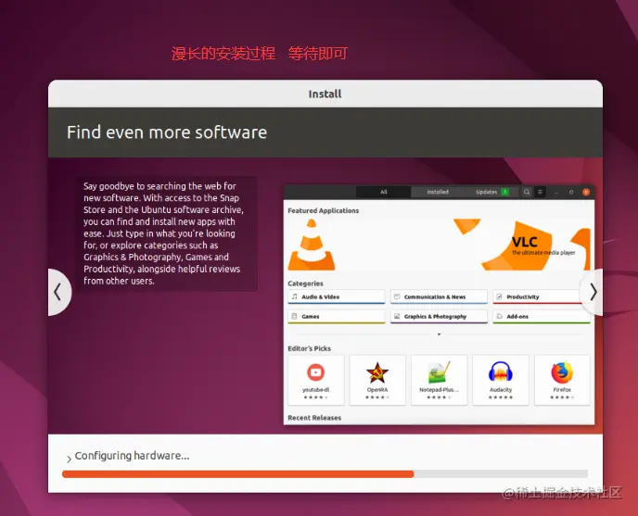Expand more categories arrow below category list
Screen dimensions: 638x516
pos(439,334)
